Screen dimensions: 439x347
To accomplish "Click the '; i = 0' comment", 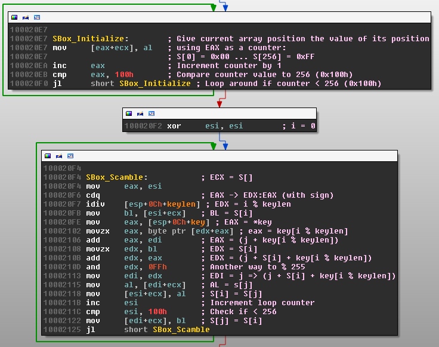I will pos(299,126).
